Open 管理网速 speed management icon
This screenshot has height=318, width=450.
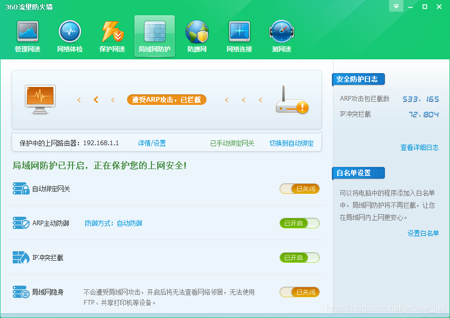[x=28, y=31]
